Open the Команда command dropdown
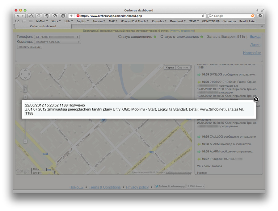Image resolution: width=278 pixels, height=211 pixels. tap(57, 42)
